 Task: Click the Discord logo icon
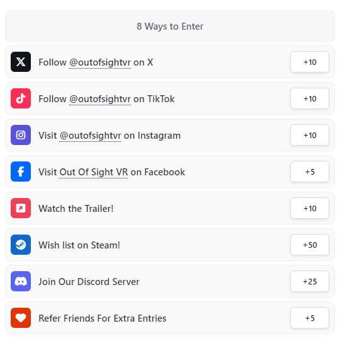[x=21, y=281]
